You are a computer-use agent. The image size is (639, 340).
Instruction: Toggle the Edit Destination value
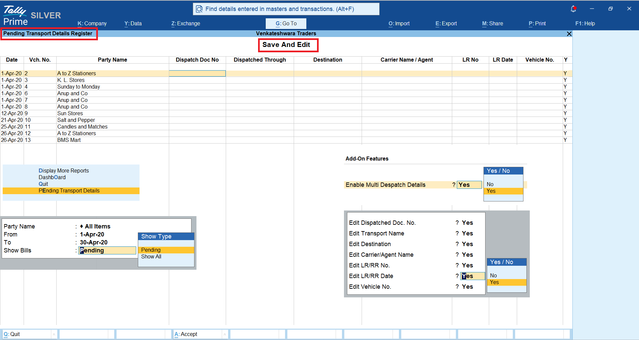pos(468,244)
